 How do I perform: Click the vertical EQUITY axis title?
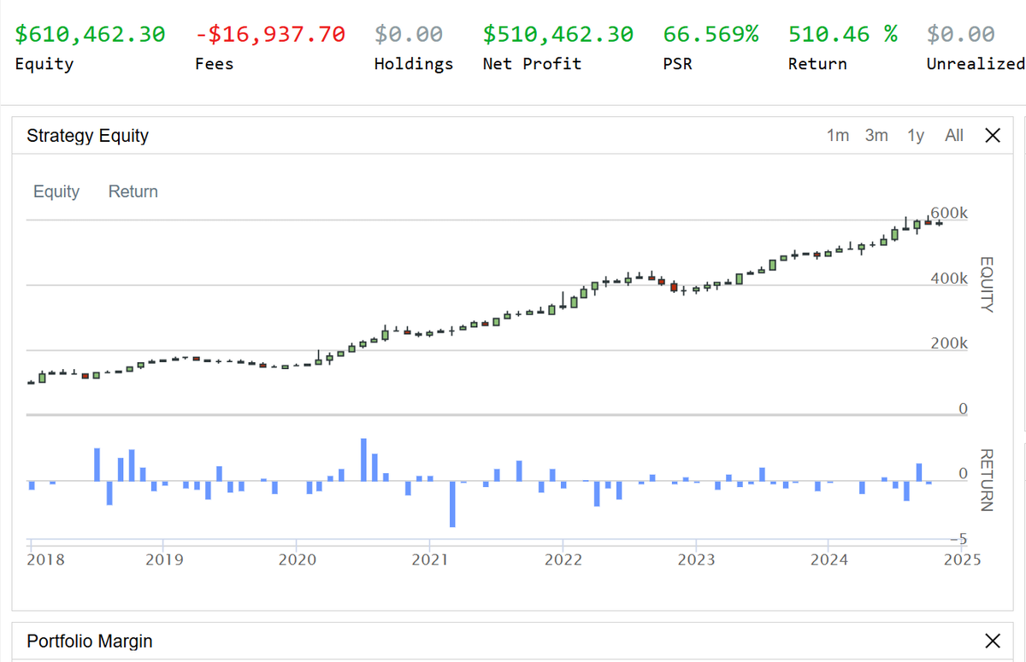pyautogui.click(x=986, y=284)
